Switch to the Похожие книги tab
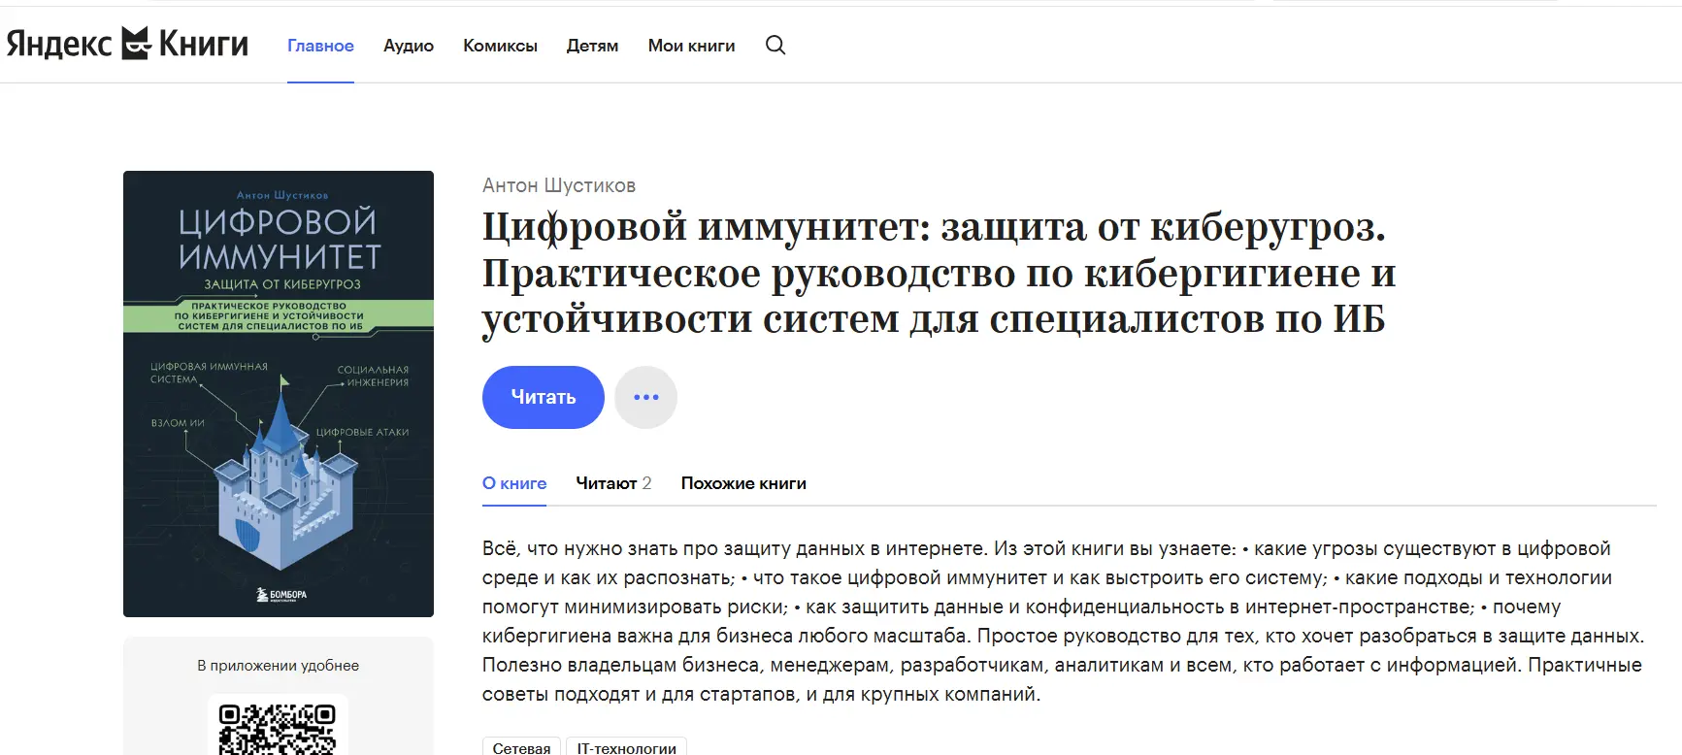This screenshot has height=755, width=1682. pos(743,483)
